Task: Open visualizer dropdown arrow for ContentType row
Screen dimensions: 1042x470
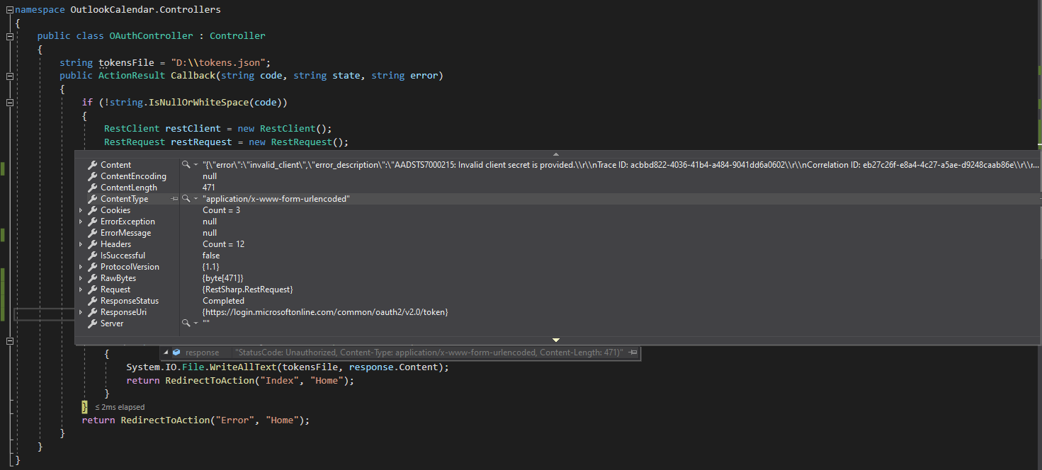Action: point(196,199)
